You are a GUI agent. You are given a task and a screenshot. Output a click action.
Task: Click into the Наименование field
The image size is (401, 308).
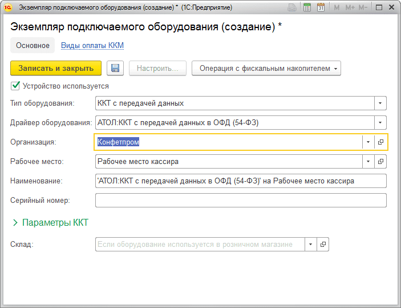[x=241, y=181]
